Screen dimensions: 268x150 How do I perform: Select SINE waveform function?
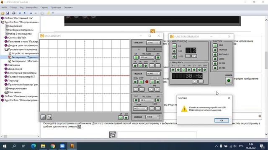[215, 45]
